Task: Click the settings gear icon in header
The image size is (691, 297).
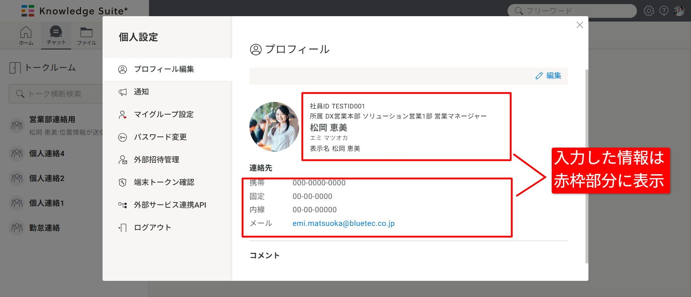Action: pos(649,11)
